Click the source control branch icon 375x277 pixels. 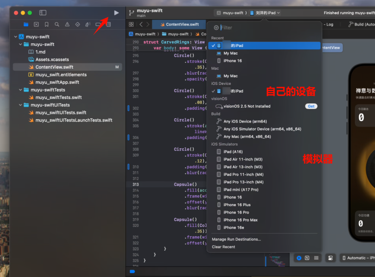click(x=131, y=12)
